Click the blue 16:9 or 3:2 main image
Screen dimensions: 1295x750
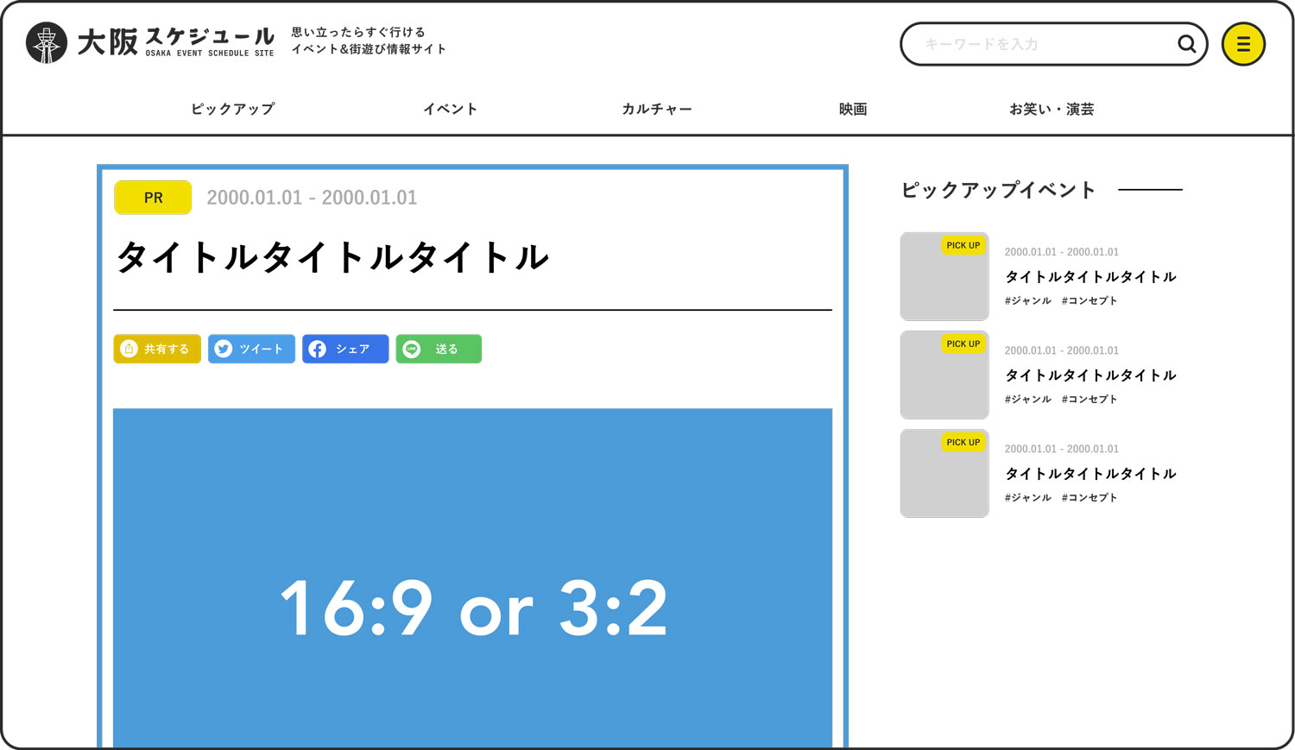[x=473, y=578]
